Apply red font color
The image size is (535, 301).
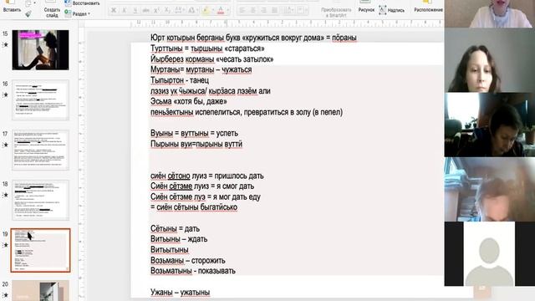[221, 11]
